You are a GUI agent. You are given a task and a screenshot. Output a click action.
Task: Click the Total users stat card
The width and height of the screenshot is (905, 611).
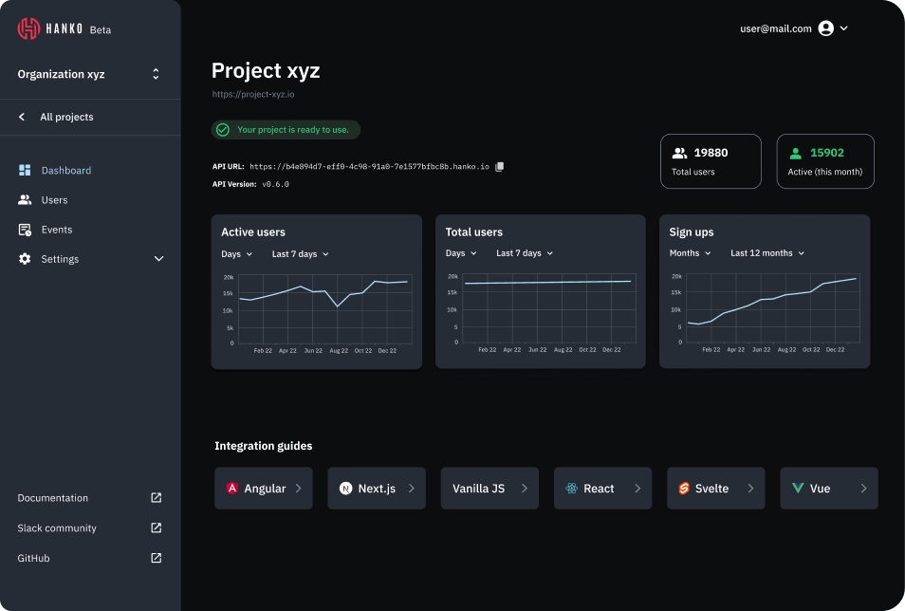click(x=711, y=161)
